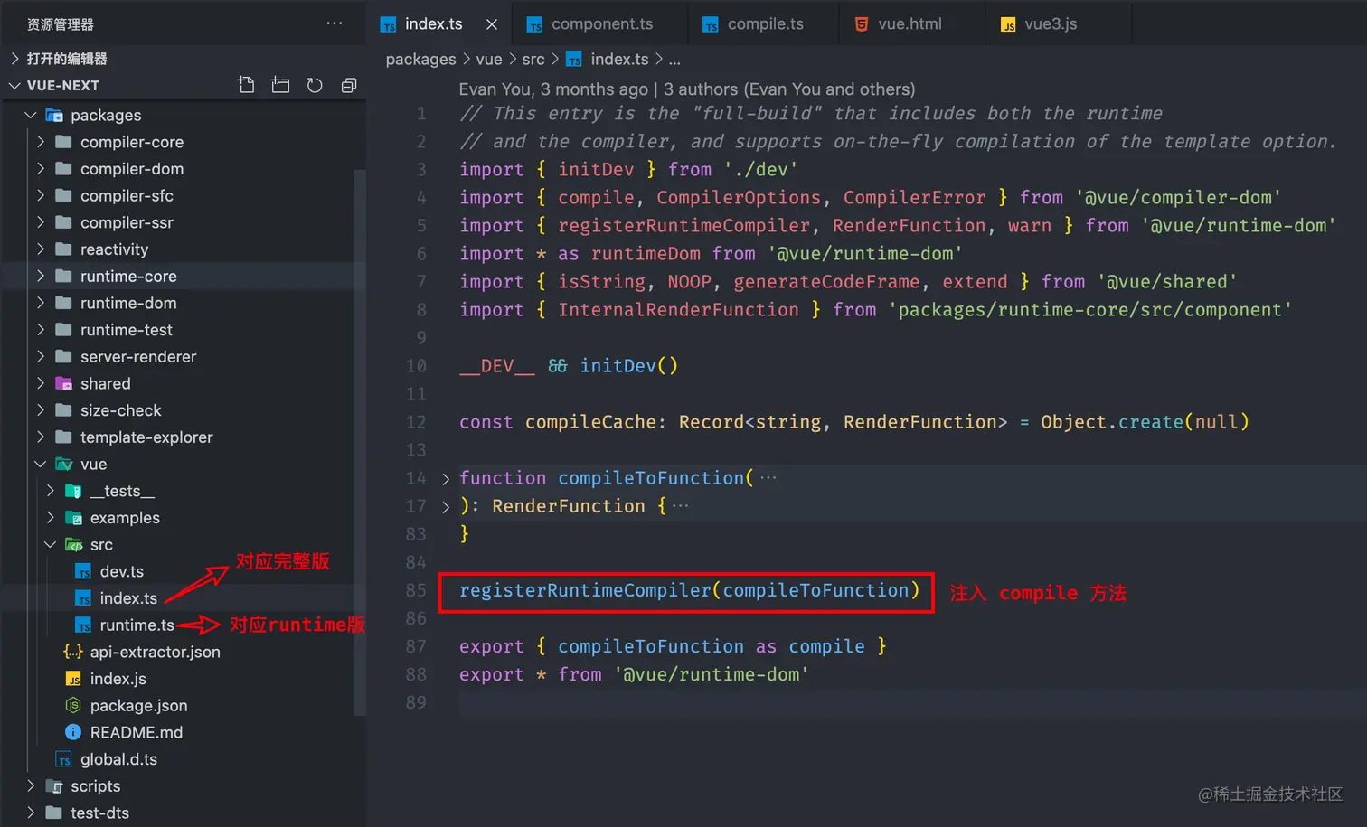Viewport: 1367px width, 827px height.
Task: Click the HTML icon on the vue.html tab
Action: coord(862,24)
